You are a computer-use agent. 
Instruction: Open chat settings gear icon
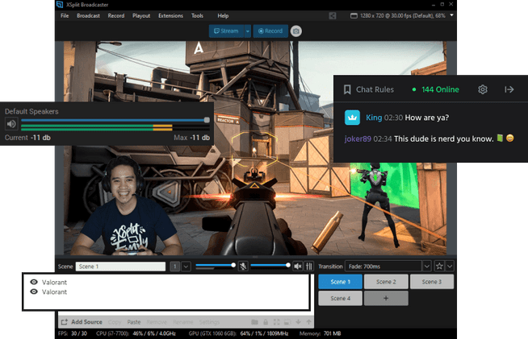(x=483, y=89)
